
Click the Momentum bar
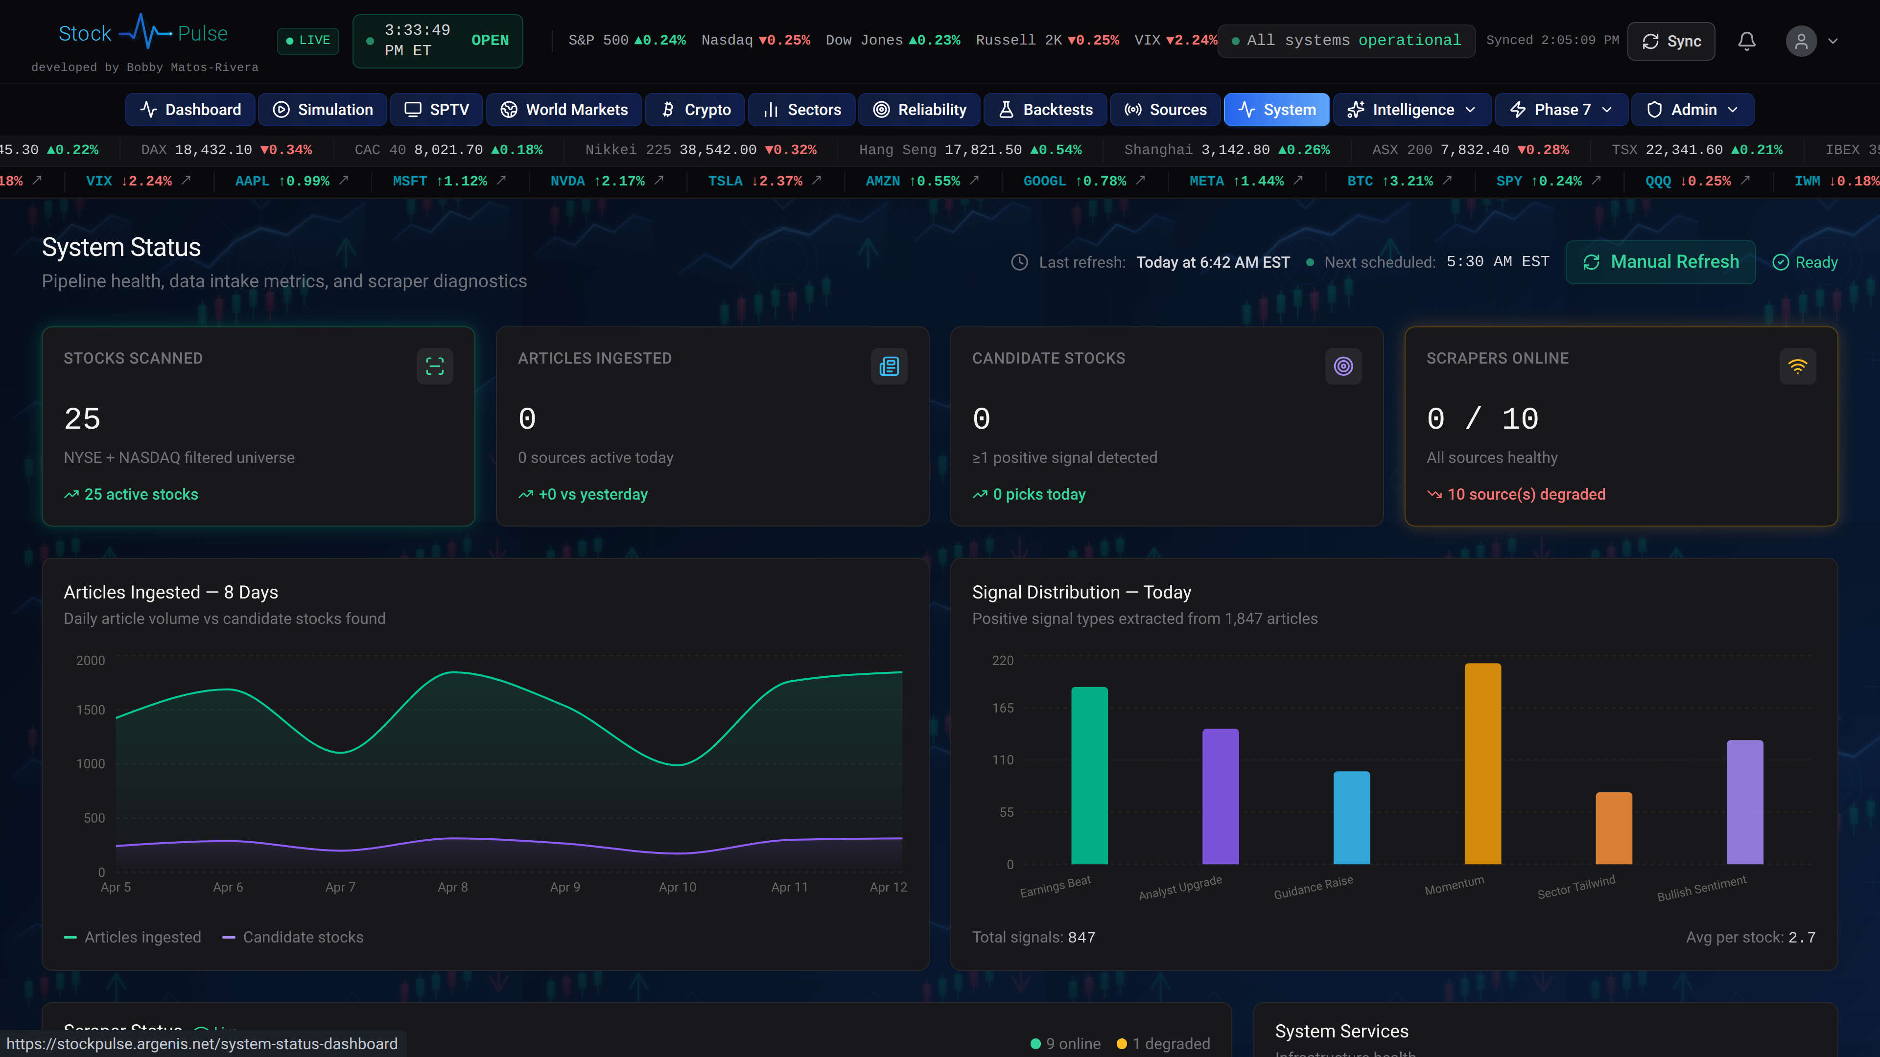click(x=1482, y=764)
